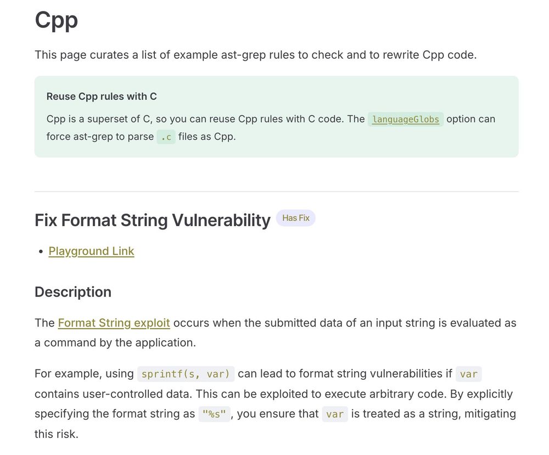The image size is (549, 455).
Task: Click the 'this risk.' closing line
Action: pyautogui.click(x=57, y=434)
